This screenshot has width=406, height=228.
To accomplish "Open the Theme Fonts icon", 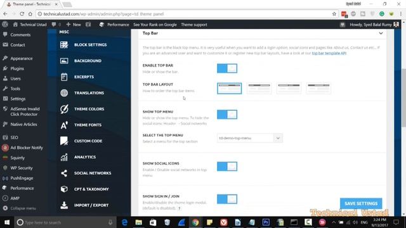I will (64, 125).
